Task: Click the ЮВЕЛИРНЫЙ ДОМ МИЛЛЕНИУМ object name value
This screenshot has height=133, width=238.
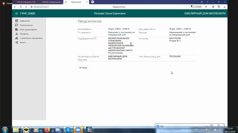Action: [118, 58]
